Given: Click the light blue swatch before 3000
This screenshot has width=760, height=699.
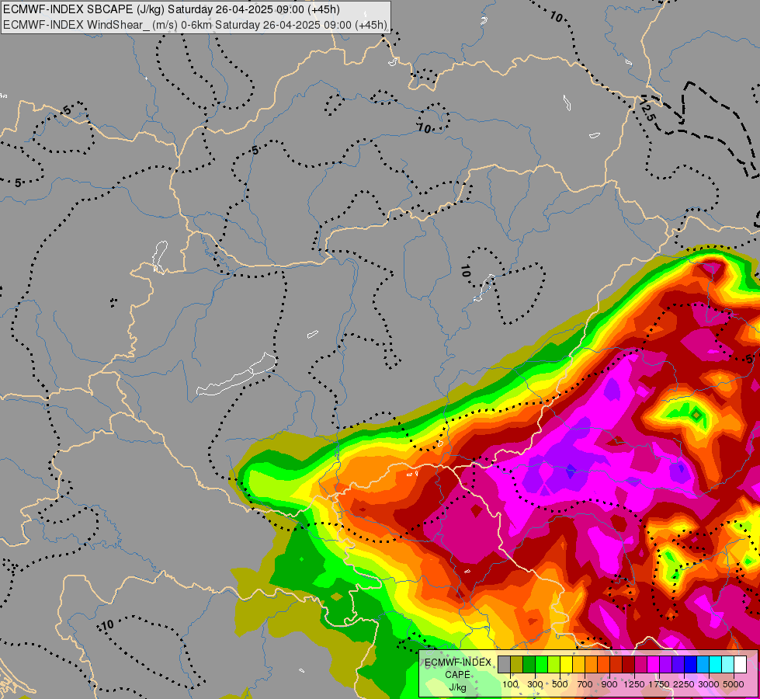Looking at the screenshot, I should pos(703,665).
